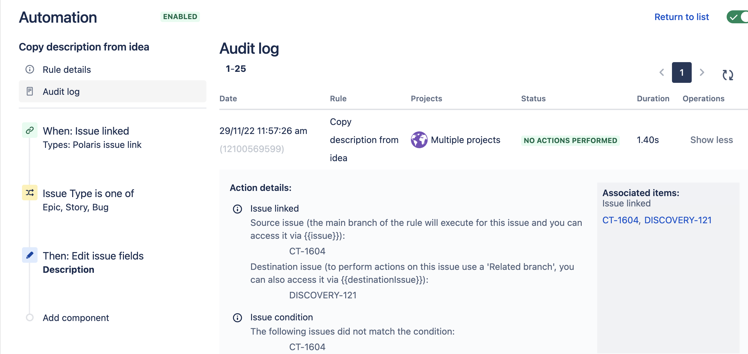
Task: Go to the next audit log page
Action: coord(702,72)
